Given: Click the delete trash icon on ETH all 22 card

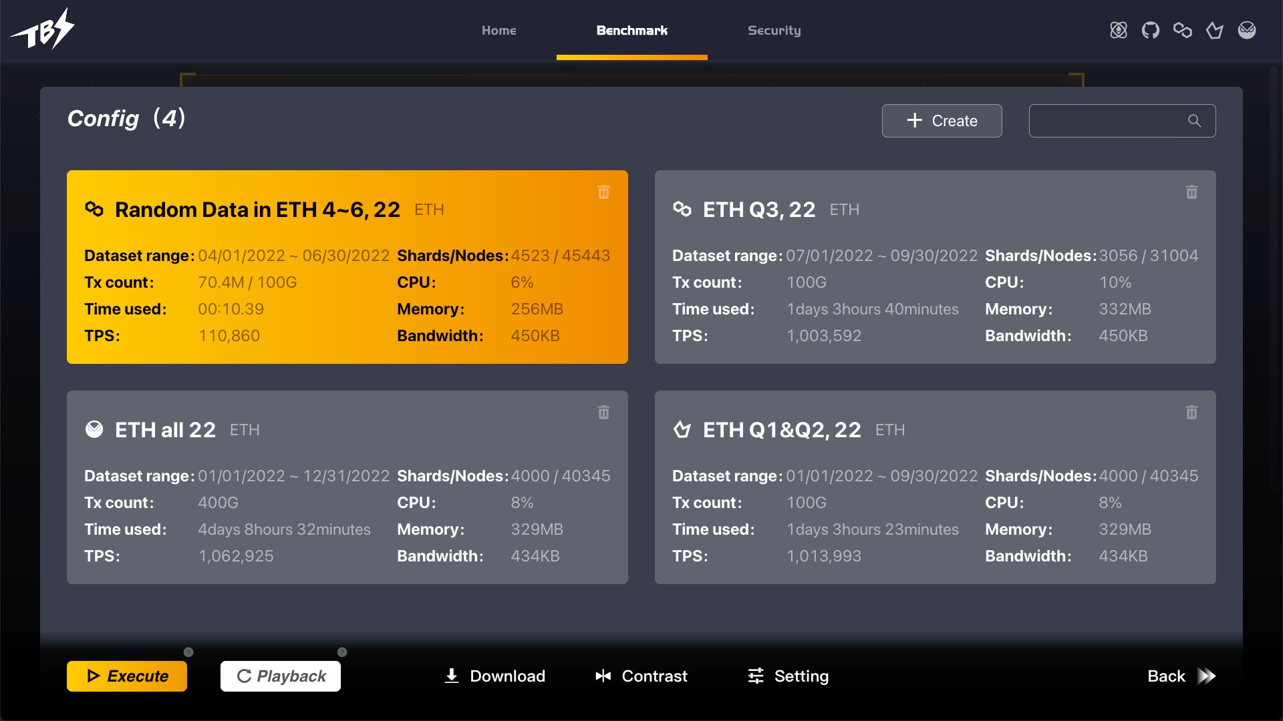Looking at the screenshot, I should tap(603, 412).
